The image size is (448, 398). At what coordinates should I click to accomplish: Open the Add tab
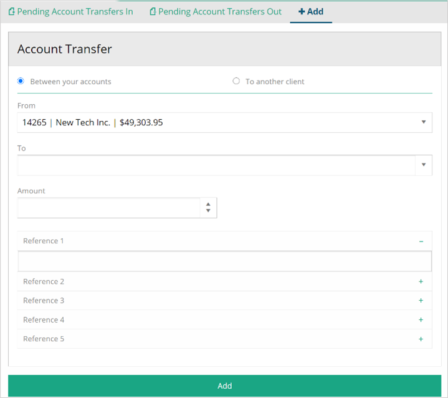click(x=311, y=11)
